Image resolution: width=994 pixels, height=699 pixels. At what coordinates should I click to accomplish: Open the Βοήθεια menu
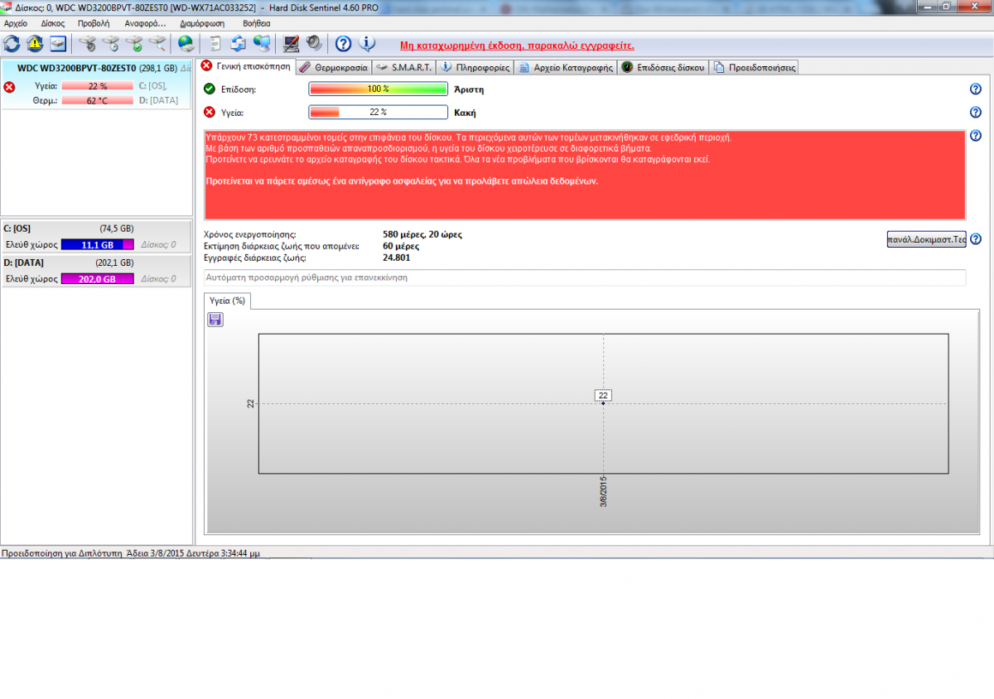(x=257, y=23)
